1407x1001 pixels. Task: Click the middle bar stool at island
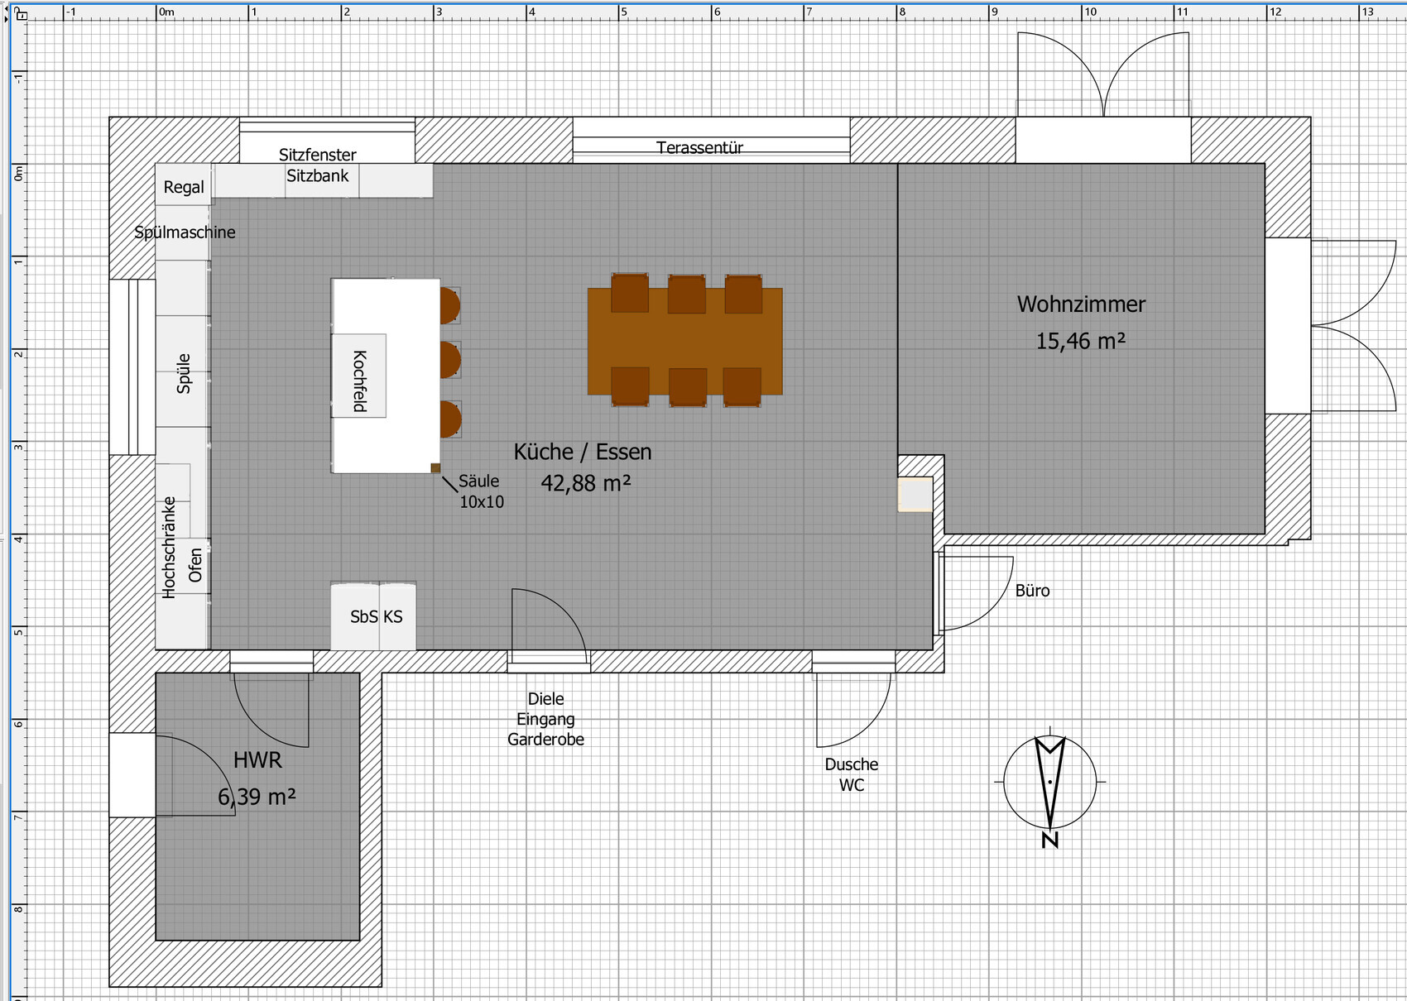click(449, 360)
